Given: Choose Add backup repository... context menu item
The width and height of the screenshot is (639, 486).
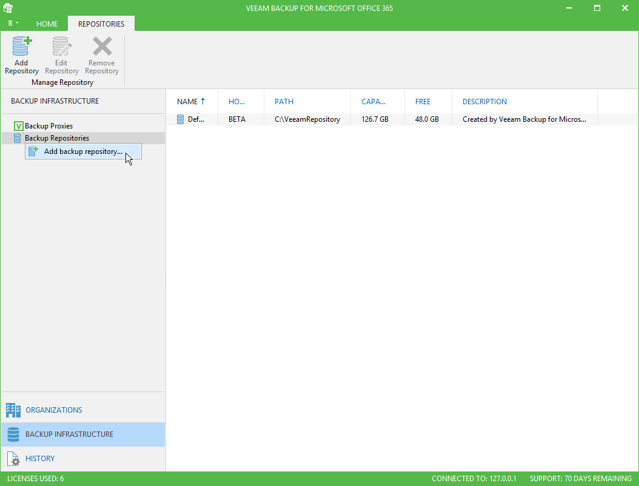Looking at the screenshot, I should [x=83, y=151].
